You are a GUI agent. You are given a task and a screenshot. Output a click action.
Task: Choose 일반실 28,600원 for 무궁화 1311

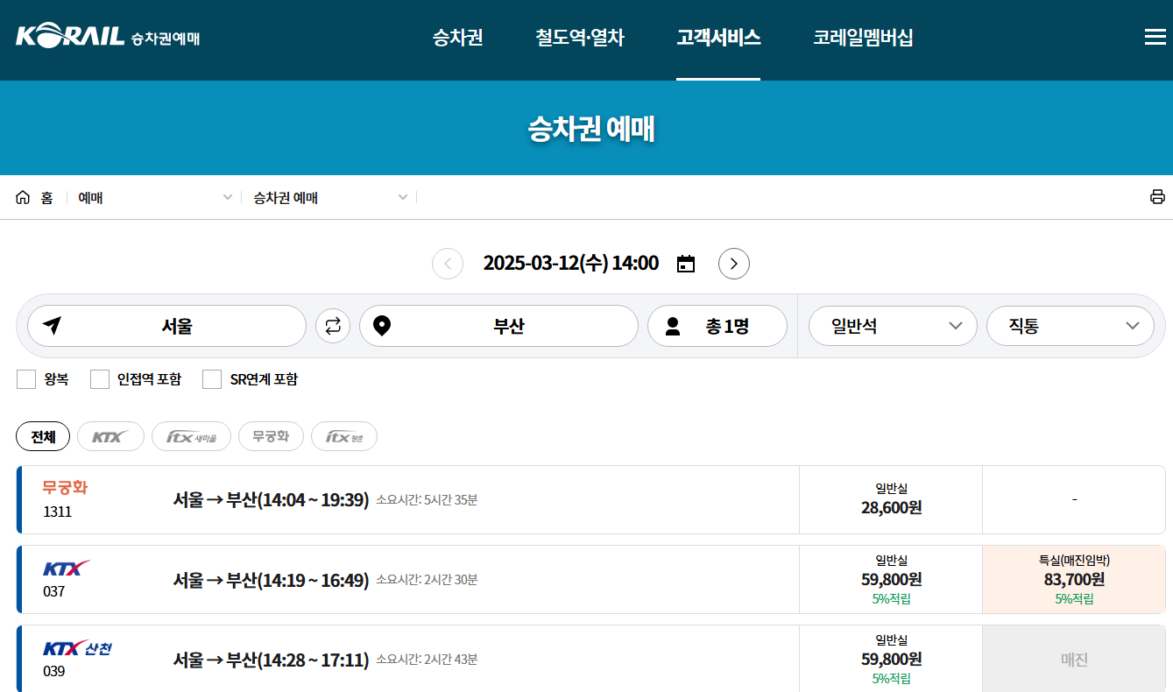[891, 499]
